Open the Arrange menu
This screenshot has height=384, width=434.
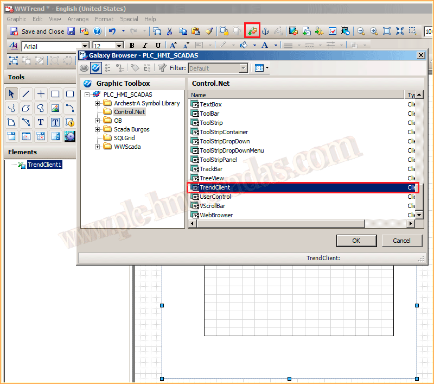[78, 19]
